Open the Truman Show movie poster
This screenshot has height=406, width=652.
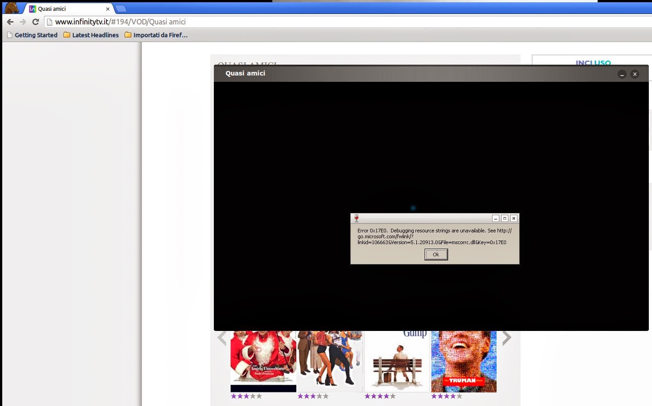(464, 361)
